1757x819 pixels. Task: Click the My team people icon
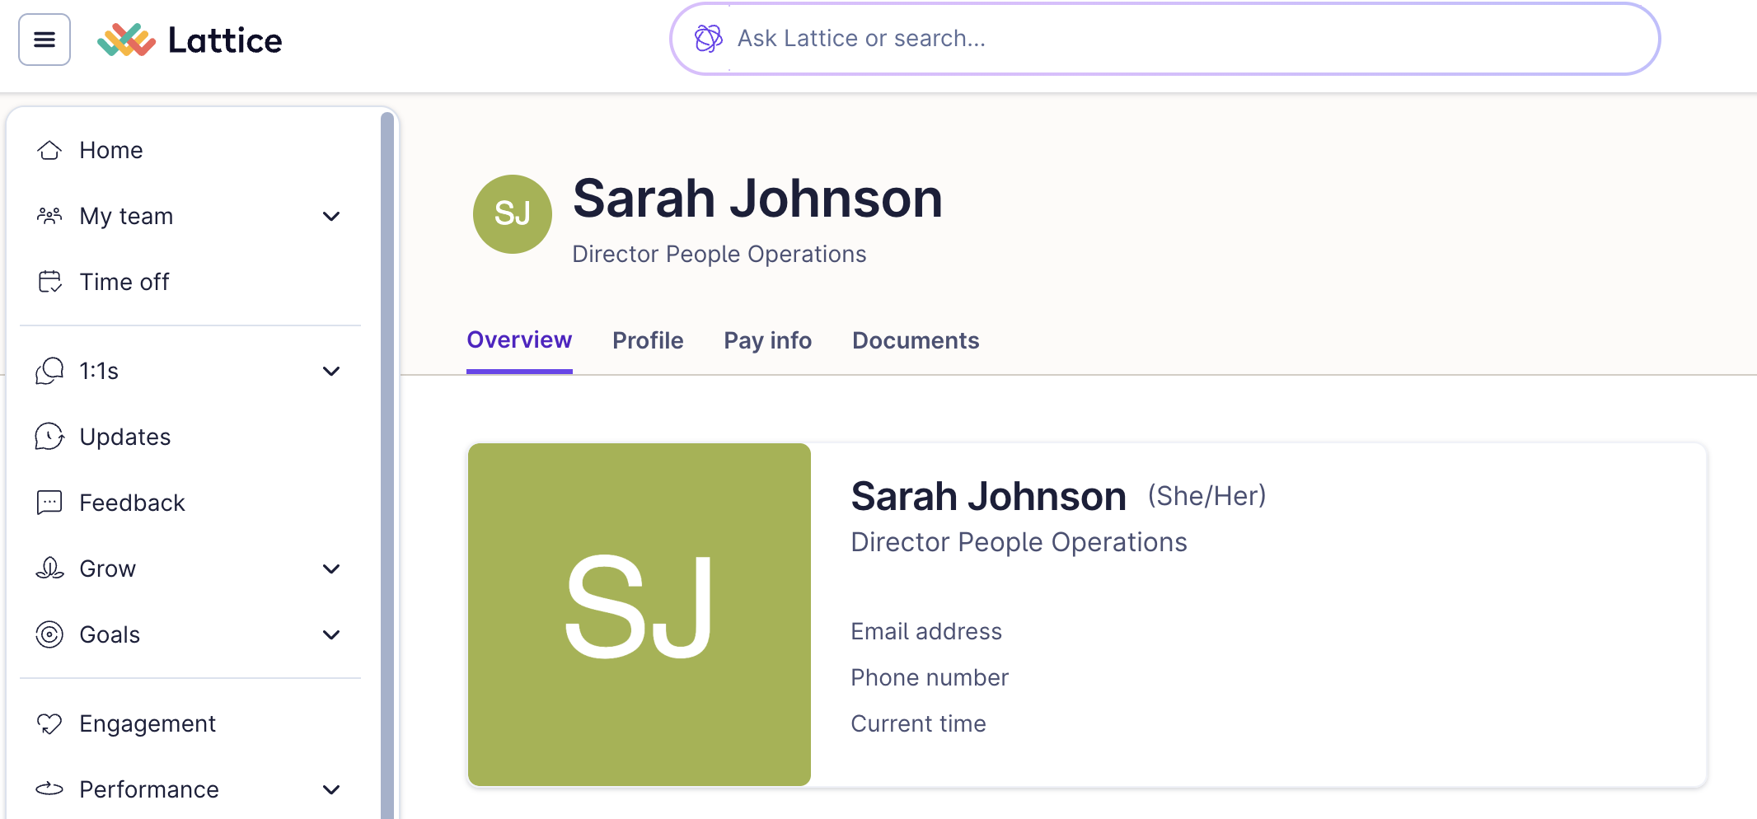50,216
